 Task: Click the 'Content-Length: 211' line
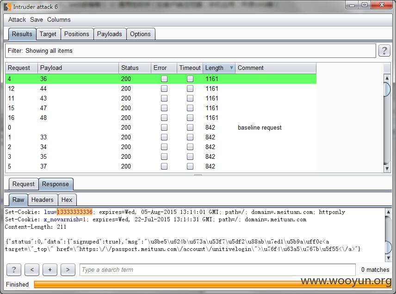pyautogui.click(x=36, y=227)
